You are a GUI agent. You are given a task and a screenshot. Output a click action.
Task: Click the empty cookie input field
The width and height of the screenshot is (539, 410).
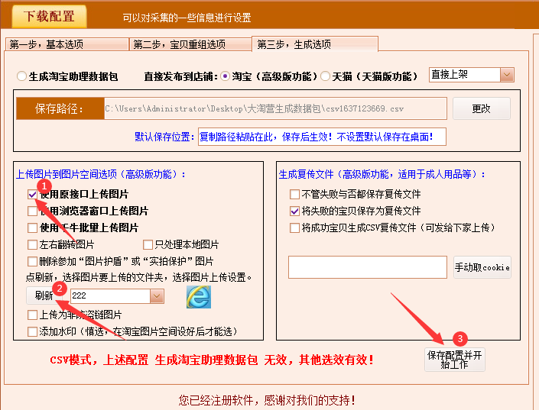point(368,267)
